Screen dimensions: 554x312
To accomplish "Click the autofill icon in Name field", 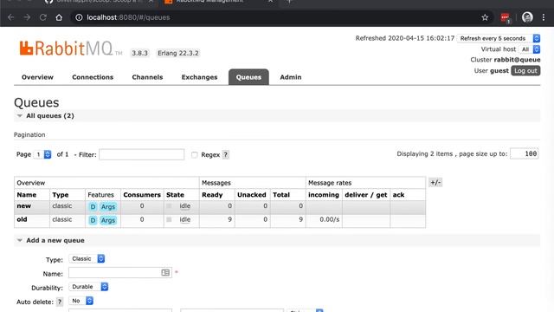I will (x=165, y=272).
